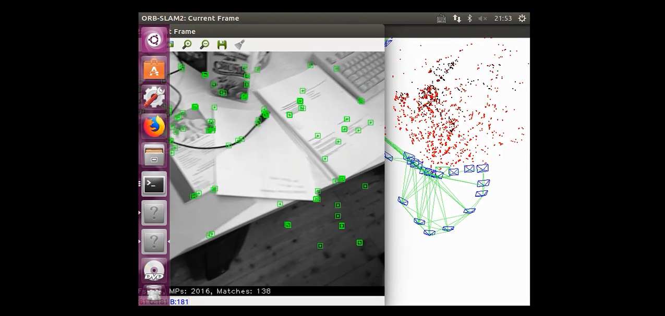Open the Terminal from the dock
665x316 pixels.
154,184
